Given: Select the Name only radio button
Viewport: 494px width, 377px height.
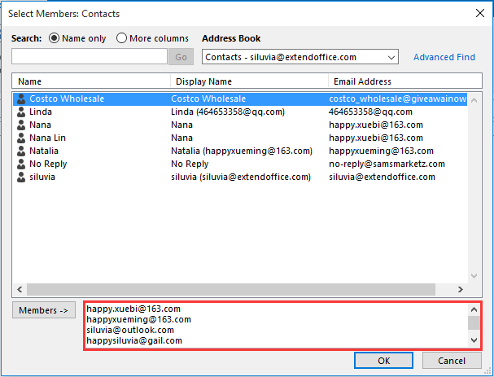Looking at the screenshot, I should coord(55,38).
